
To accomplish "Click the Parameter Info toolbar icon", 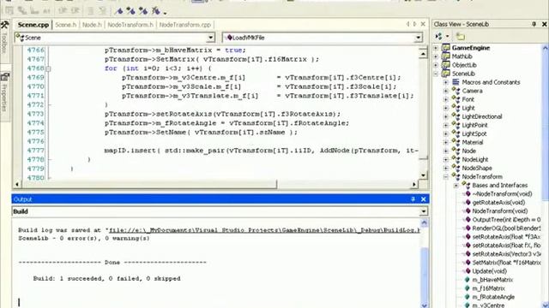I will pyautogui.click(x=22, y=11).
